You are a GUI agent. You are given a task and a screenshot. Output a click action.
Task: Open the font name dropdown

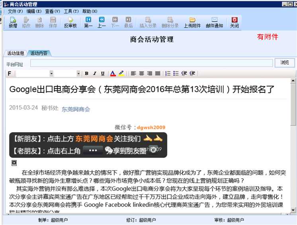click(x=51, y=73)
